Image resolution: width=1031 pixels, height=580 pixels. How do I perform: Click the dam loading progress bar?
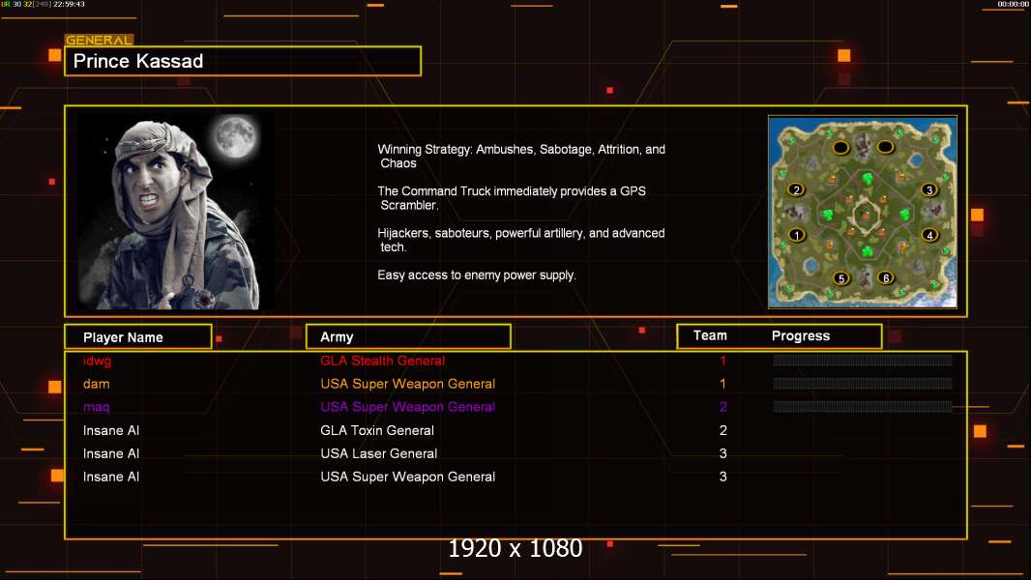tap(863, 384)
